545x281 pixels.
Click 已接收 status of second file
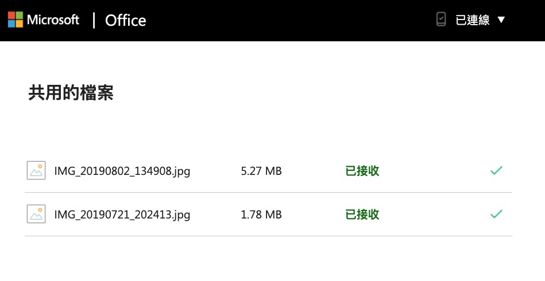[x=362, y=214]
